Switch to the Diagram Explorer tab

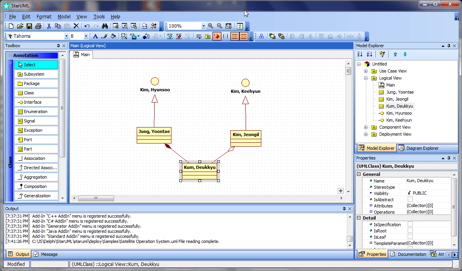tap(418, 148)
